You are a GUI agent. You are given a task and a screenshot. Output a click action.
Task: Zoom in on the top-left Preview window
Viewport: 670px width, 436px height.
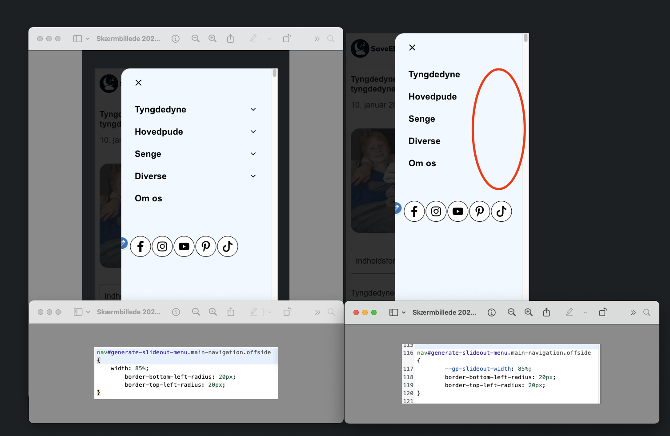[213, 39]
